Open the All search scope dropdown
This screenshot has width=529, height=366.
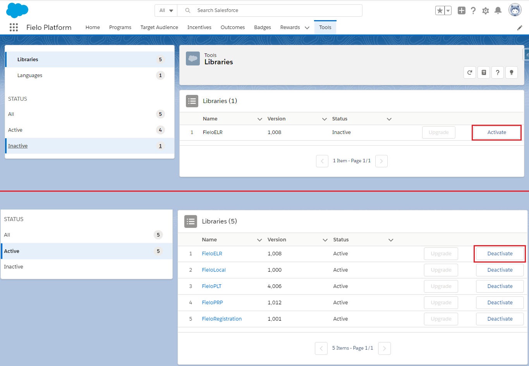pyautogui.click(x=166, y=10)
